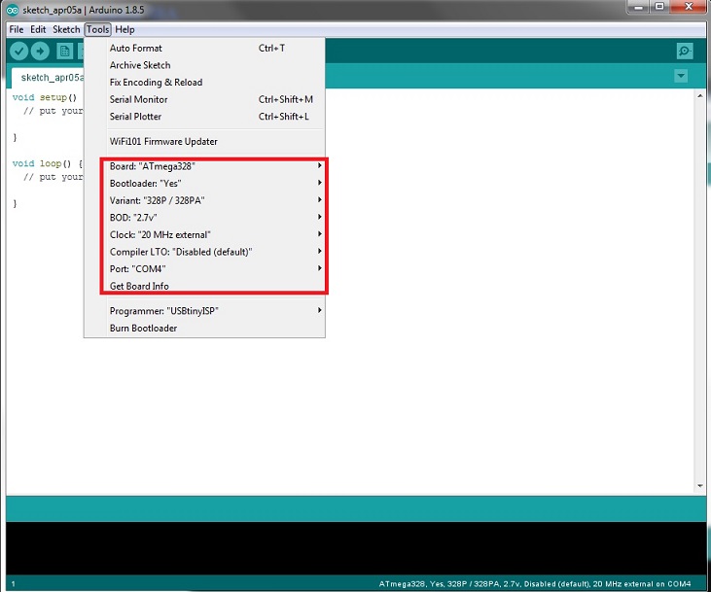Click the editor scrollbar down arrow
The height and width of the screenshot is (592, 711).
click(699, 485)
